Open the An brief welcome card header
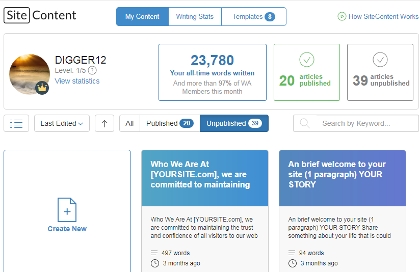This screenshot has width=420, height=272. point(343,178)
